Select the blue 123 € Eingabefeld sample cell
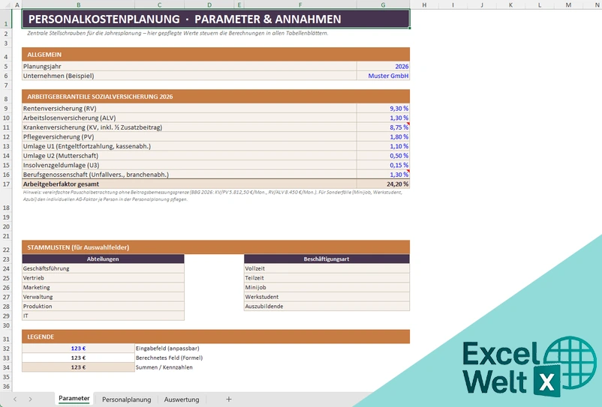Viewport: 602px width, 407px height. pos(78,349)
